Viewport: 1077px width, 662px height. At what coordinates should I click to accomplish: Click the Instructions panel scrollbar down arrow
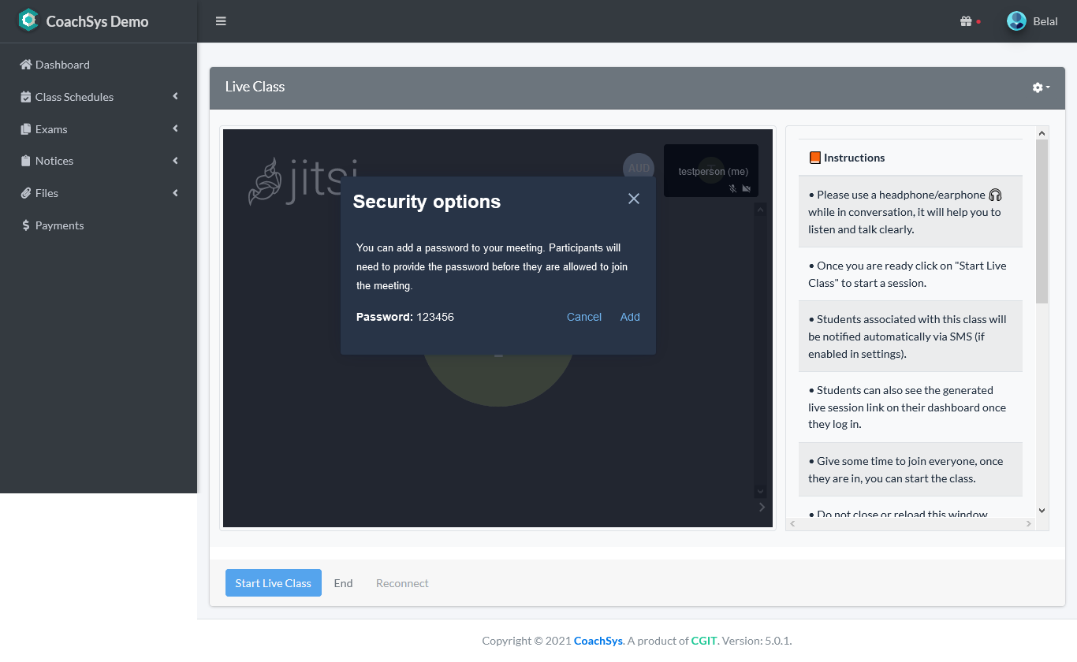[1042, 510]
